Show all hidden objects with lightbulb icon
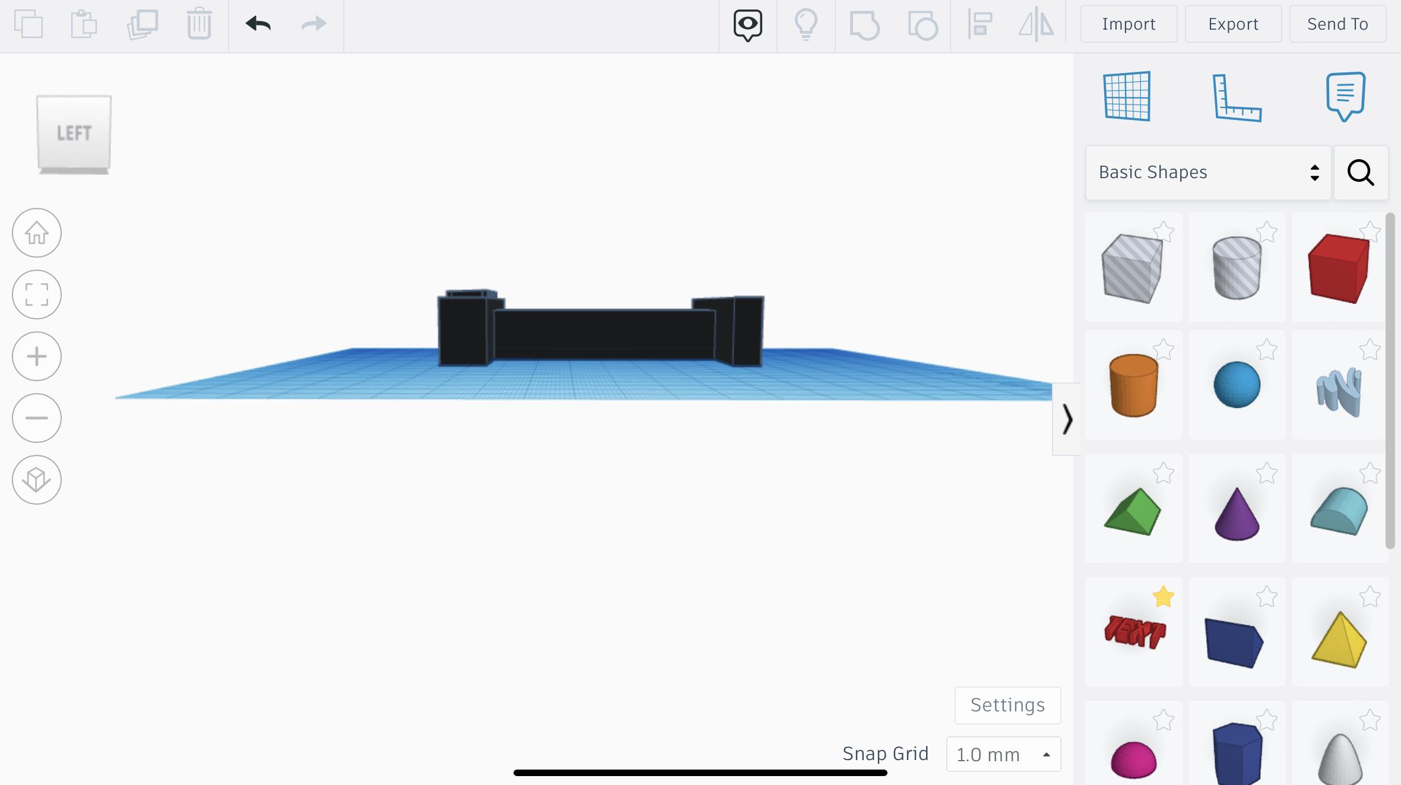The image size is (1401, 785). coord(806,25)
